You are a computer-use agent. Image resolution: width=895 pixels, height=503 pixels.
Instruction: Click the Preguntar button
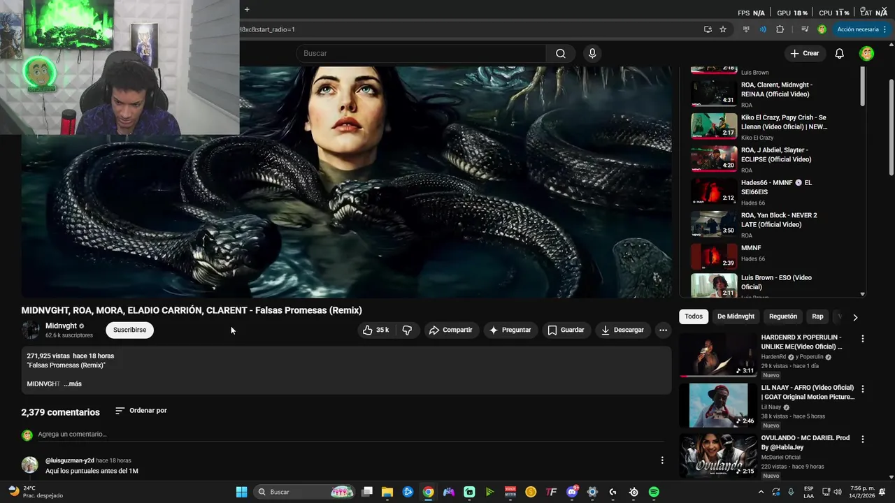coord(510,330)
